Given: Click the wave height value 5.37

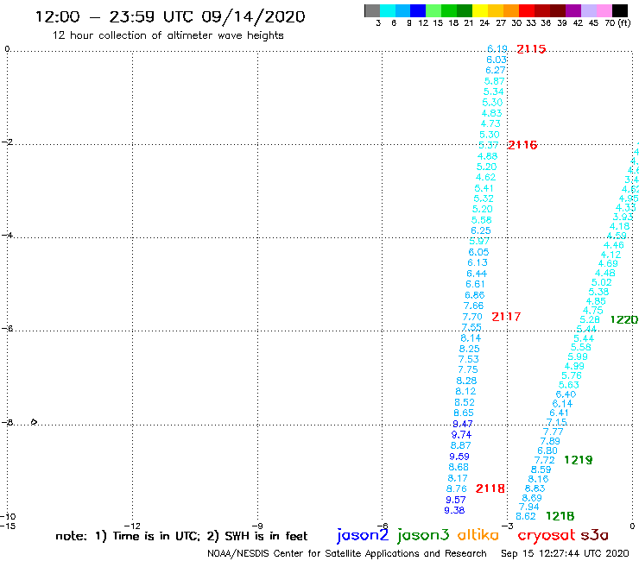Looking at the screenshot, I should (x=489, y=146).
